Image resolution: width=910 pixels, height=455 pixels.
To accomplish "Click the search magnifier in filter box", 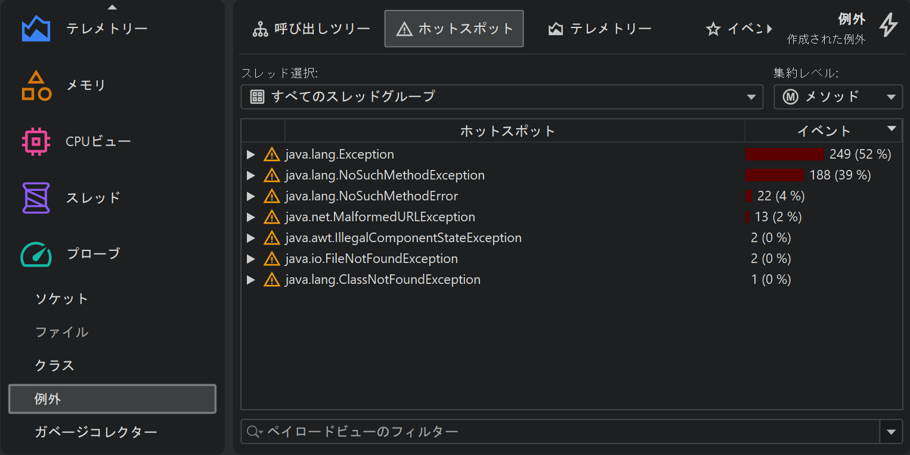I will click(253, 432).
